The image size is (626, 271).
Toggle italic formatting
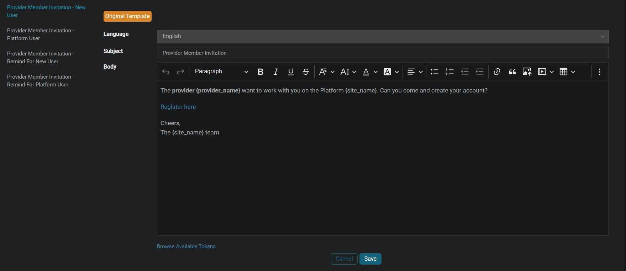click(275, 72)
